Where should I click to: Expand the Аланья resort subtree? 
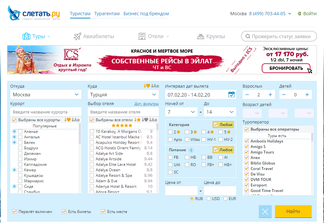14,131
